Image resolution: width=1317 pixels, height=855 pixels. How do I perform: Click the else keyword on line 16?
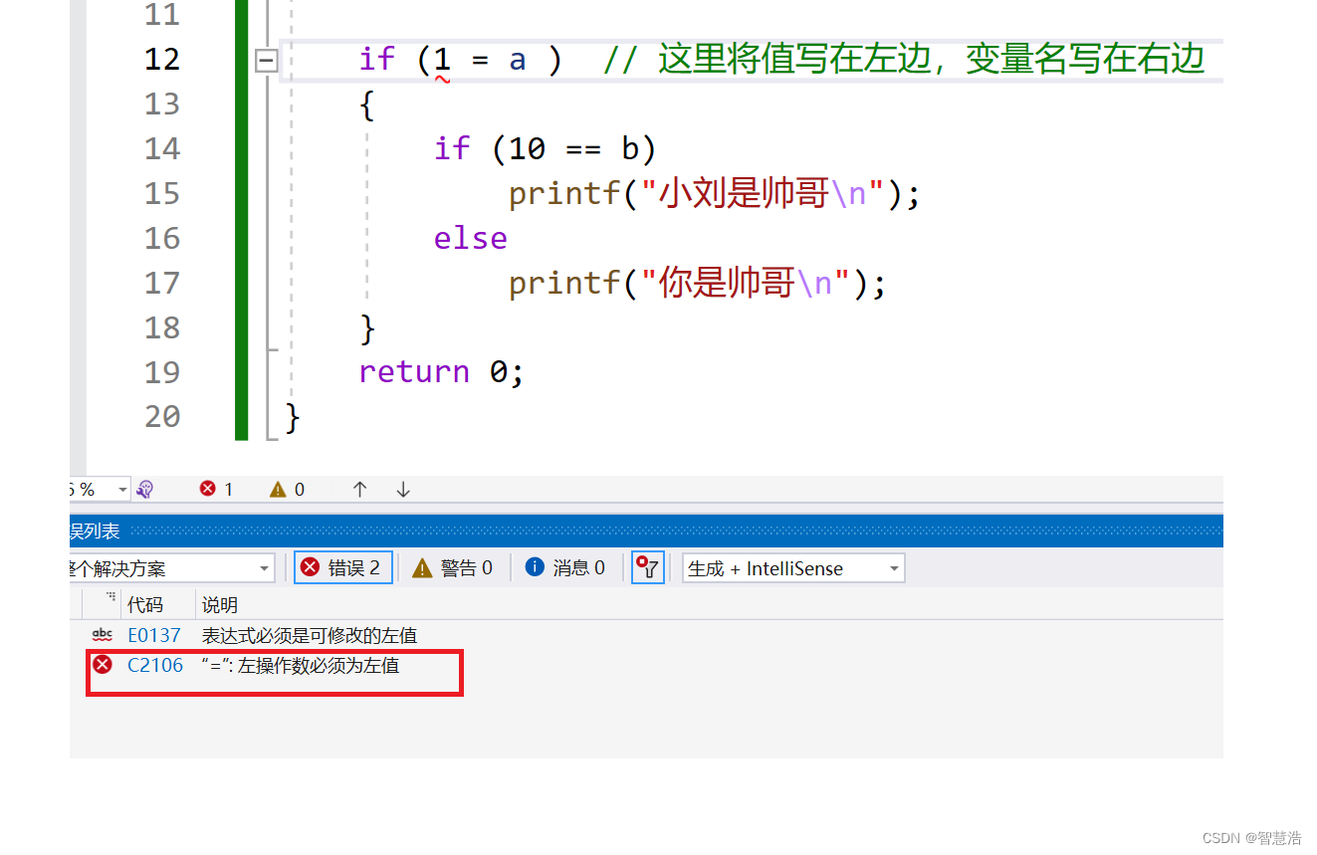(x=470, y=238)
